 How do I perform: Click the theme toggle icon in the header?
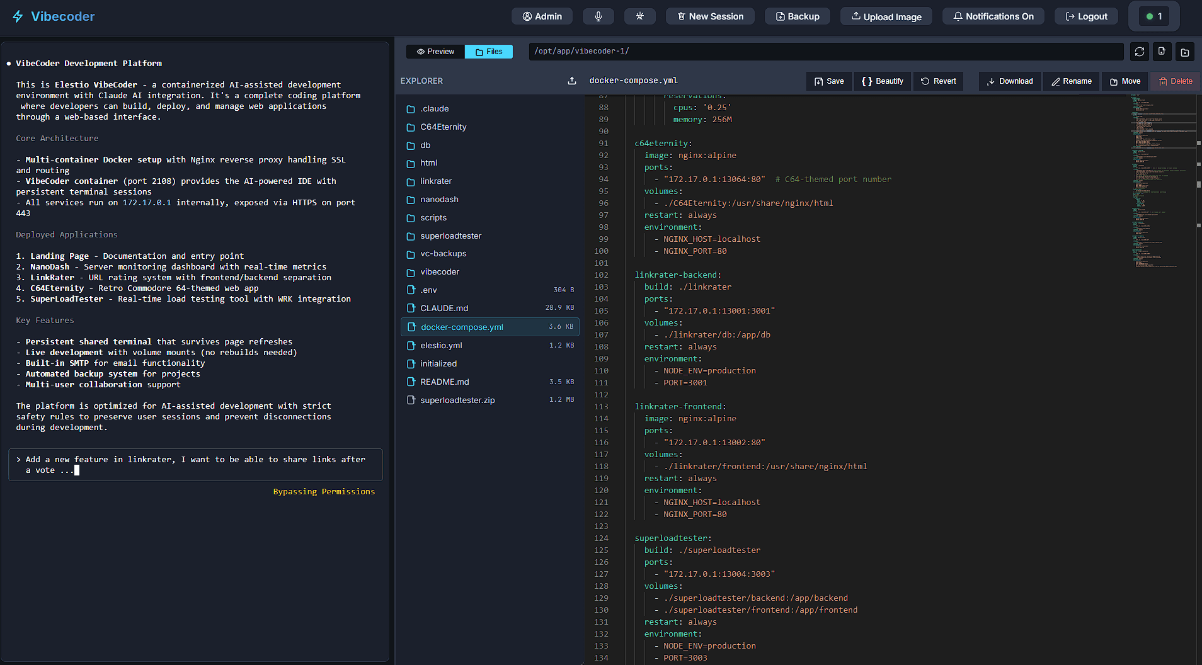(639, 16)
